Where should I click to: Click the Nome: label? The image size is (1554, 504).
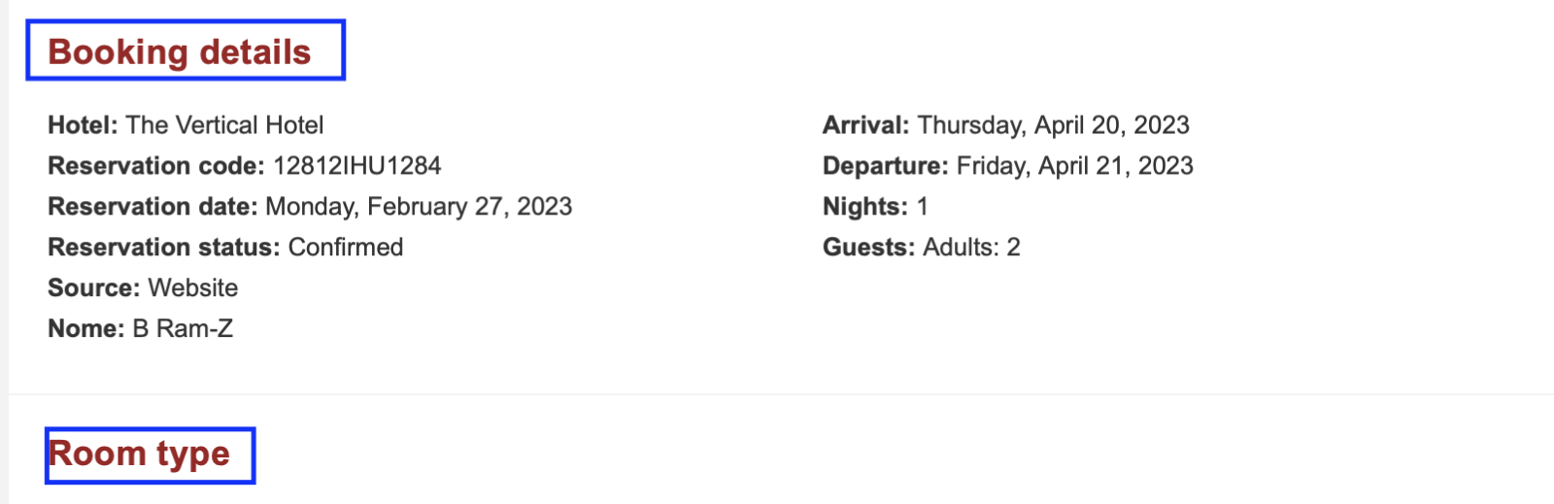point(86,329)
